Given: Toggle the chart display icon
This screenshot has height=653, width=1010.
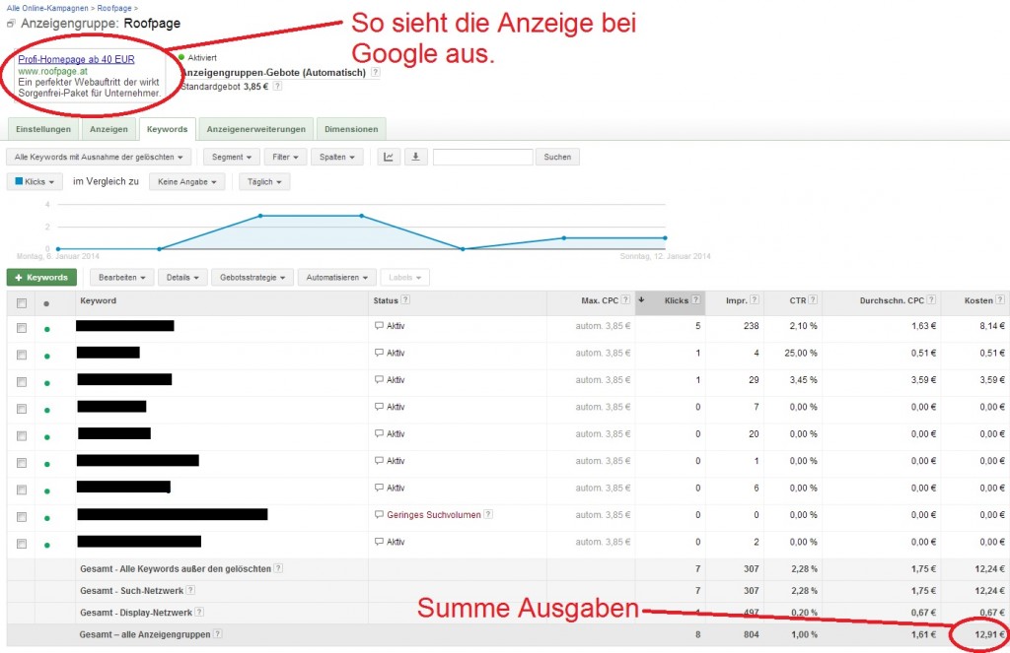Looking at the screenshot, I should coord(389,157).
